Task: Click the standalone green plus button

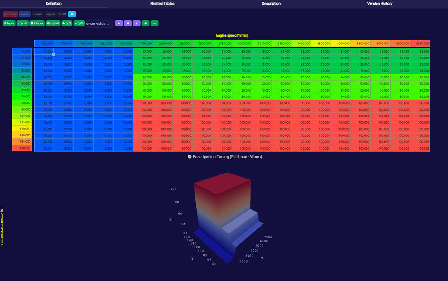Action: point(145,23)
